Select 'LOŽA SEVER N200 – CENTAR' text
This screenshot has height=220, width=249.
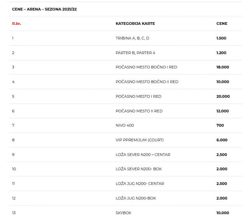[x=143, y=155]
